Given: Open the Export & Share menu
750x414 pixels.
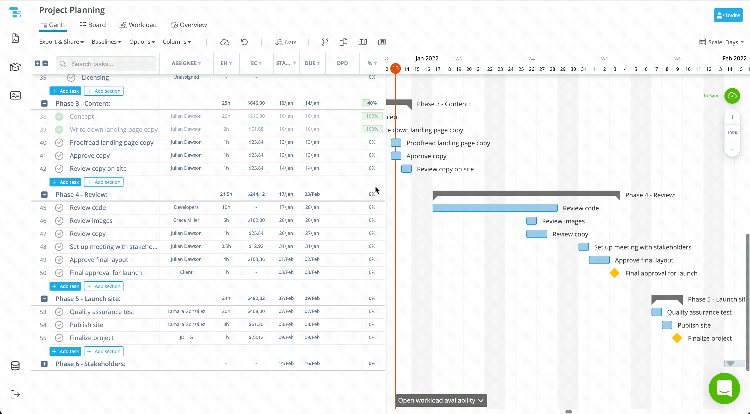Looking at the screenshot, I should tap(62, 42).
